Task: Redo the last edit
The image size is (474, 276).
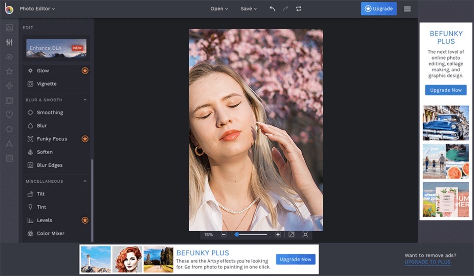Action: pos(285,9)
